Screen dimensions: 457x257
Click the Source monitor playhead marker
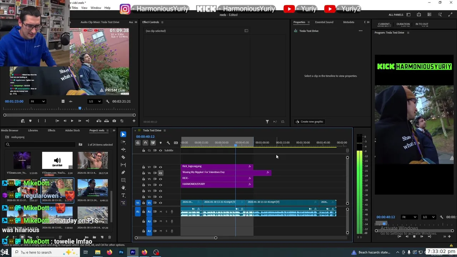pyautogui.click(x=80, y=108)
